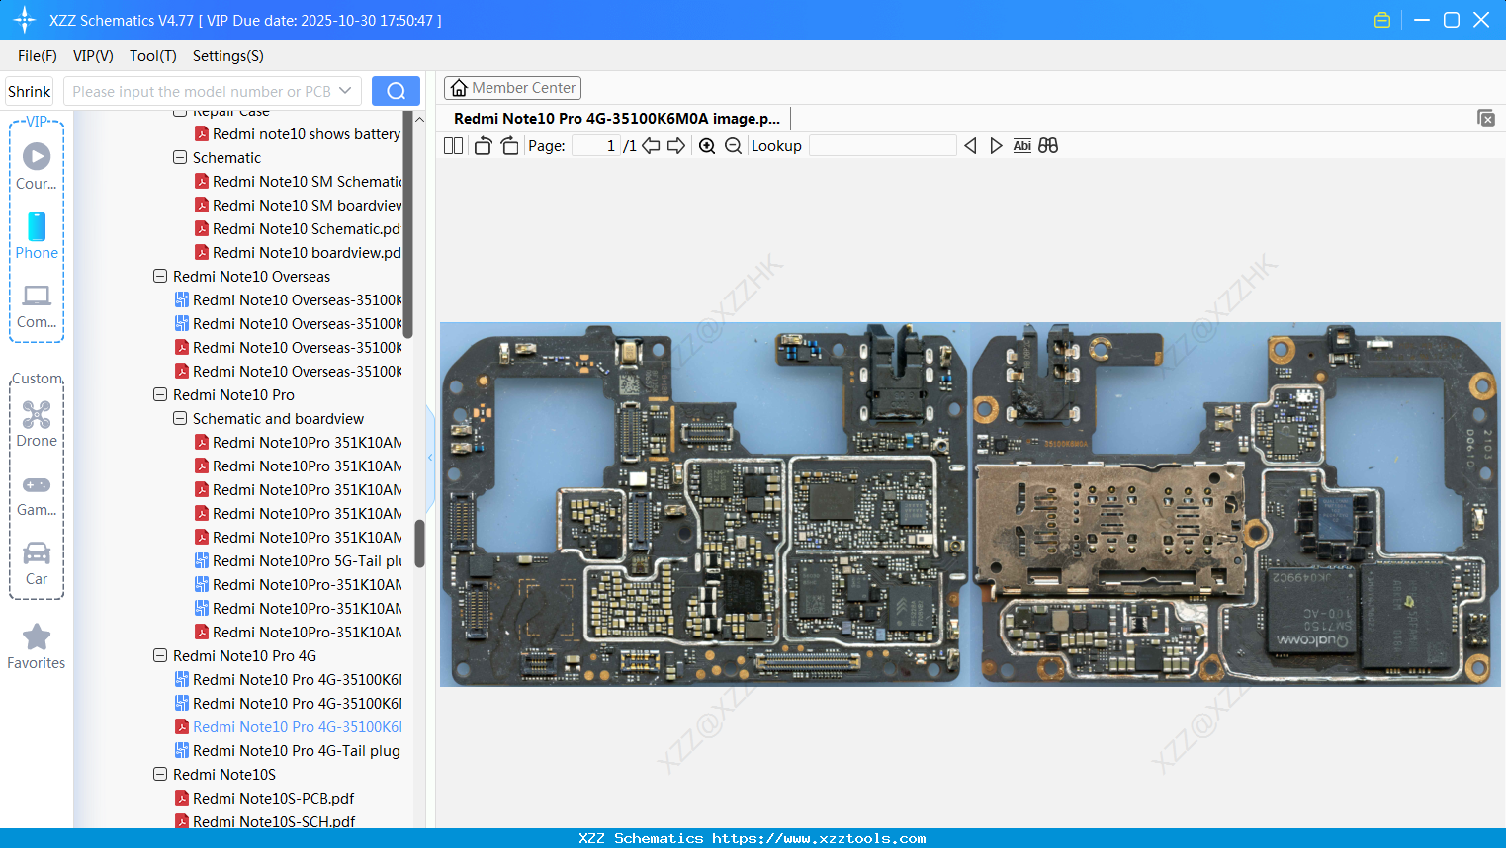Click the Member Center button

tap(512, 88)
